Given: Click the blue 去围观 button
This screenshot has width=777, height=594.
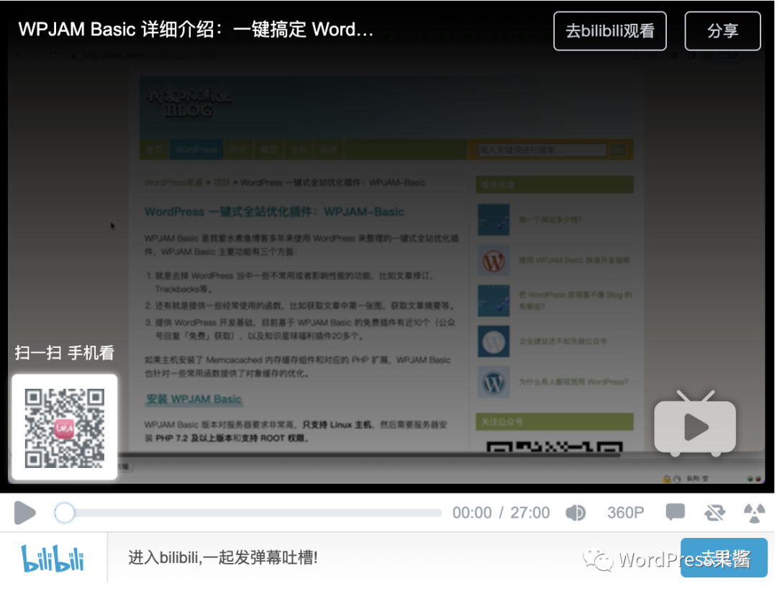Looking at the screenshot, I should 724,558.
